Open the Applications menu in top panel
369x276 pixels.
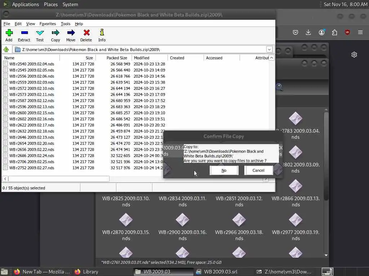click(26, 4)
